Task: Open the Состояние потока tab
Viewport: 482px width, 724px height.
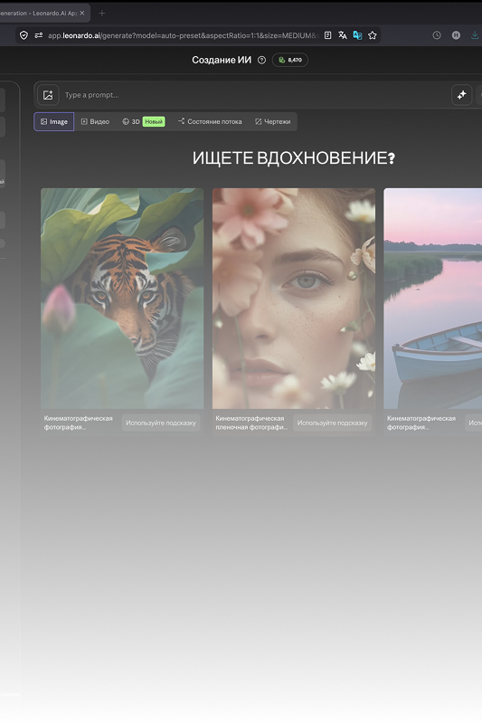Action: click(210, 122)
